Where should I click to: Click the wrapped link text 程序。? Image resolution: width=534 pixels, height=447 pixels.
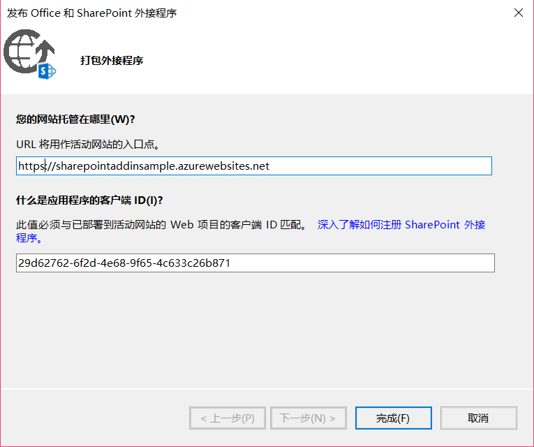(x=30, y=238)
